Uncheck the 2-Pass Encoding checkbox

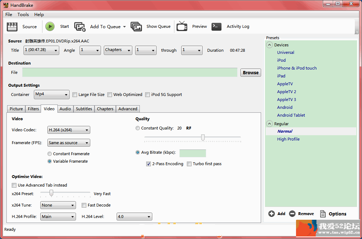click(149, 164)
